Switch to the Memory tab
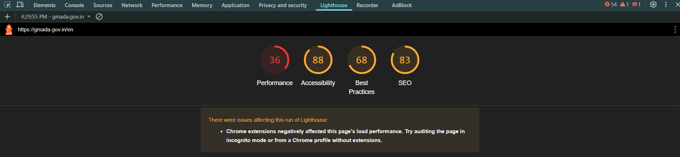This screenshot has height=157, width=680. coord(202,5)
